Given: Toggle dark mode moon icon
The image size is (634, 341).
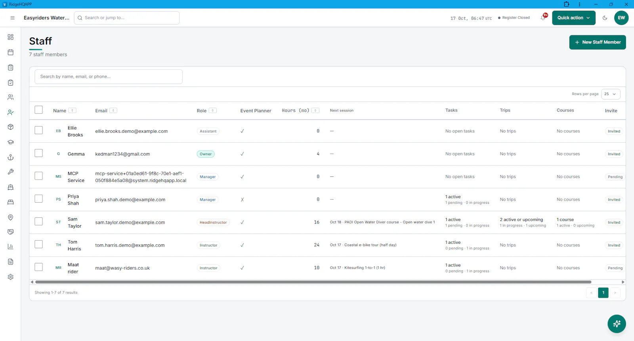Looking at the screenshot, I should [x=605, y=18].
